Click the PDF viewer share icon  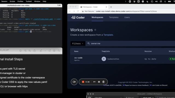(x=34, y=51)
